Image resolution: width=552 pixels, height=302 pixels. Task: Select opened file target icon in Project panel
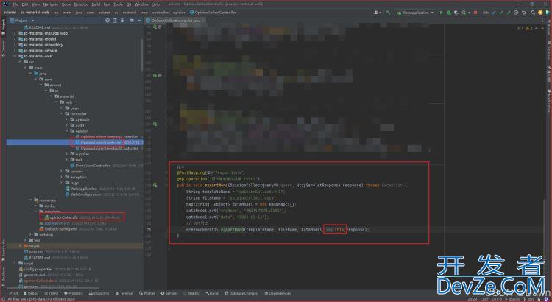pos(107,21)
